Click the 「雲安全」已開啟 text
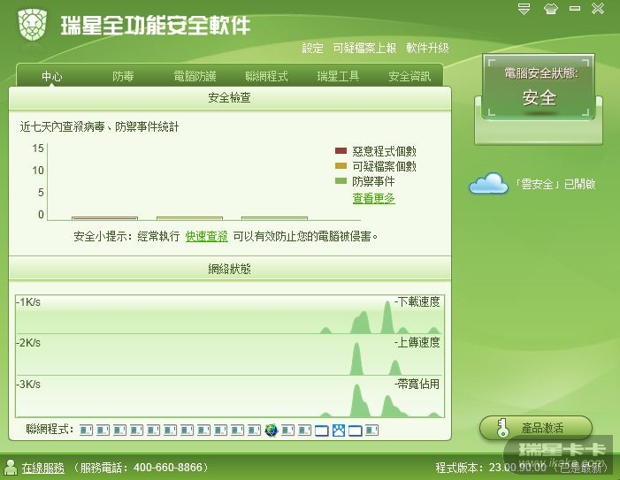This screenshot has width=620, height=480. (555, 184)
